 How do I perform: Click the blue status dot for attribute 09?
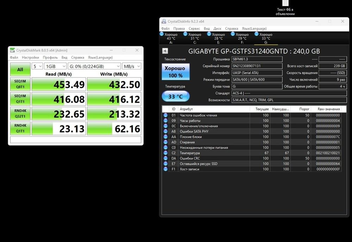[166, 121]
